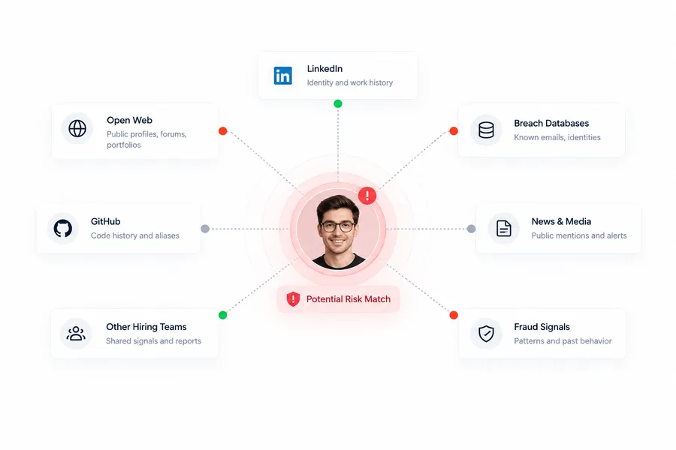Click the Breach Databases cylinder icon
The image size is (676, 450).
click(486, 130)
